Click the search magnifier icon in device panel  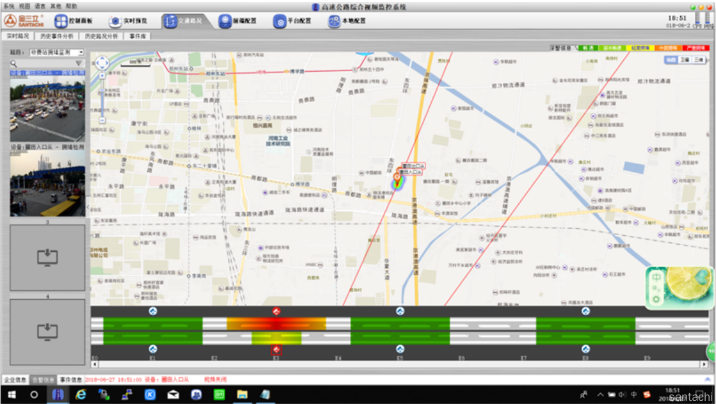(13, 63)
